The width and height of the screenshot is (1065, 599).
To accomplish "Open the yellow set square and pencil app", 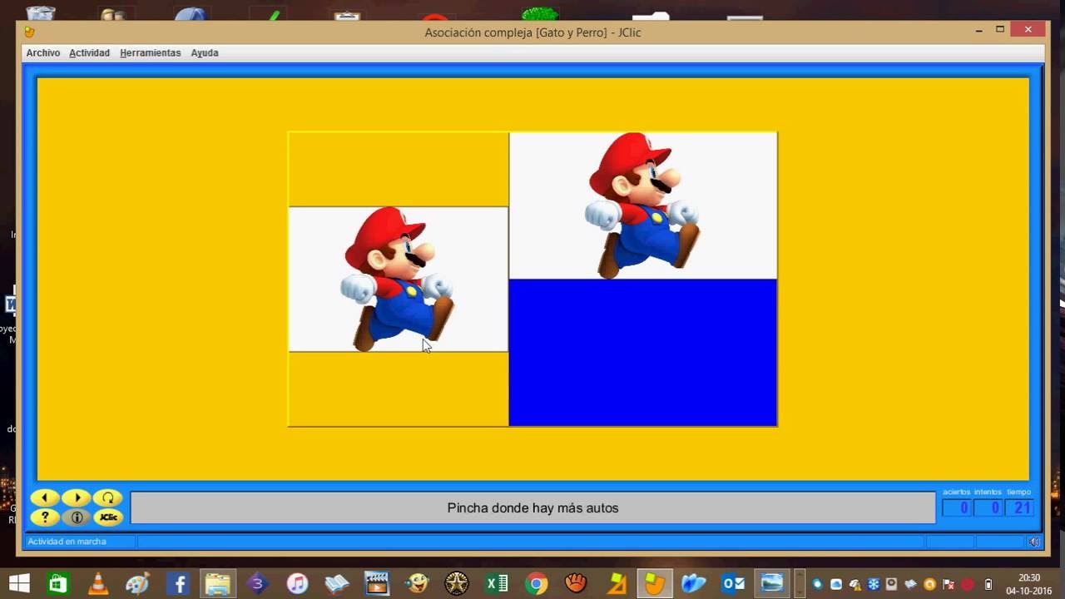I will click(x=617, y=583).
